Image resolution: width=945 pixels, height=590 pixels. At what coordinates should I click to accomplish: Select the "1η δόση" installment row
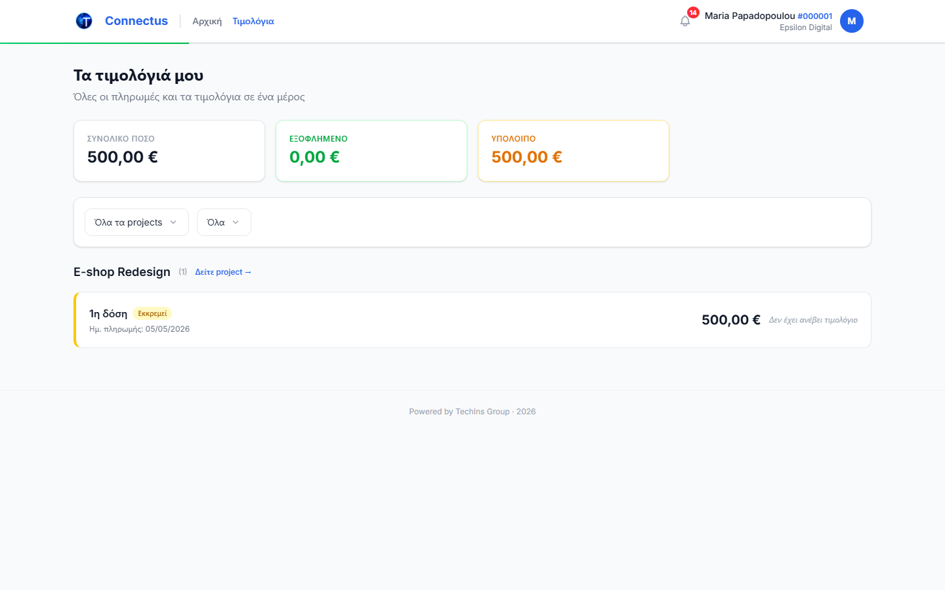(x=472, y=320)
